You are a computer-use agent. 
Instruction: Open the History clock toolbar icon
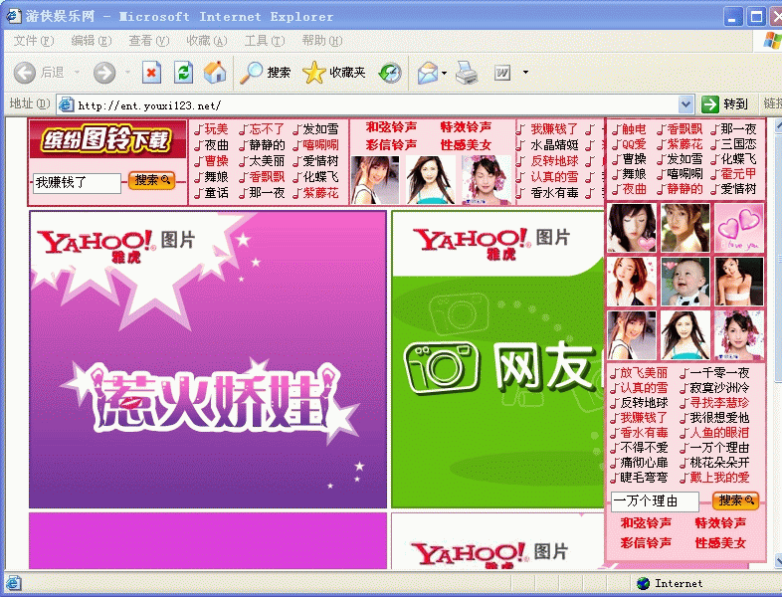390,73
